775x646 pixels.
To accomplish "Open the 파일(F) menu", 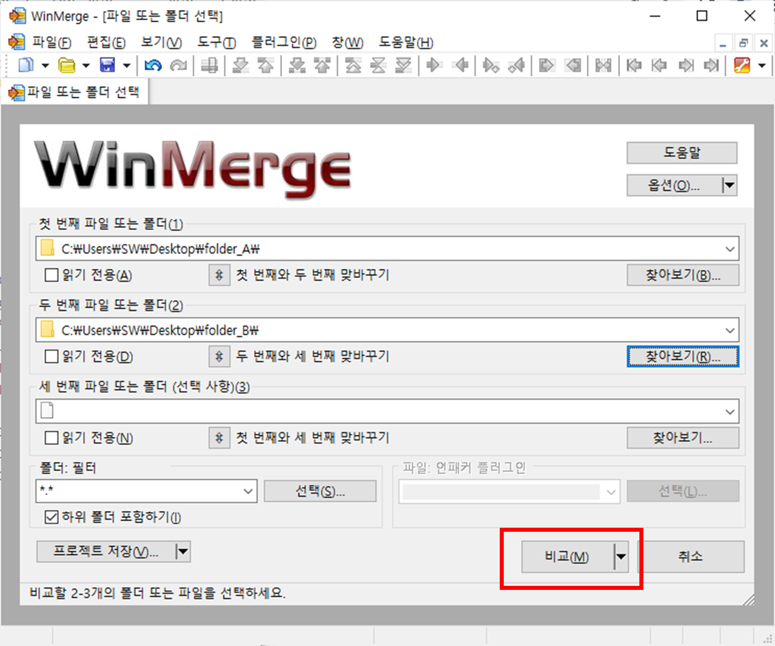I will click(51, 43).
